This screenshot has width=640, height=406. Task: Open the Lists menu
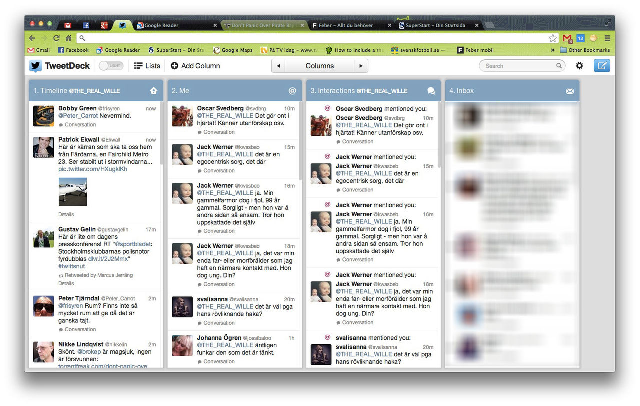point(147,66)
